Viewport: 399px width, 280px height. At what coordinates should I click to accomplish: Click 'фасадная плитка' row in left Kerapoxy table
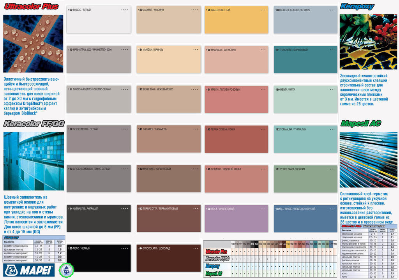34,250
